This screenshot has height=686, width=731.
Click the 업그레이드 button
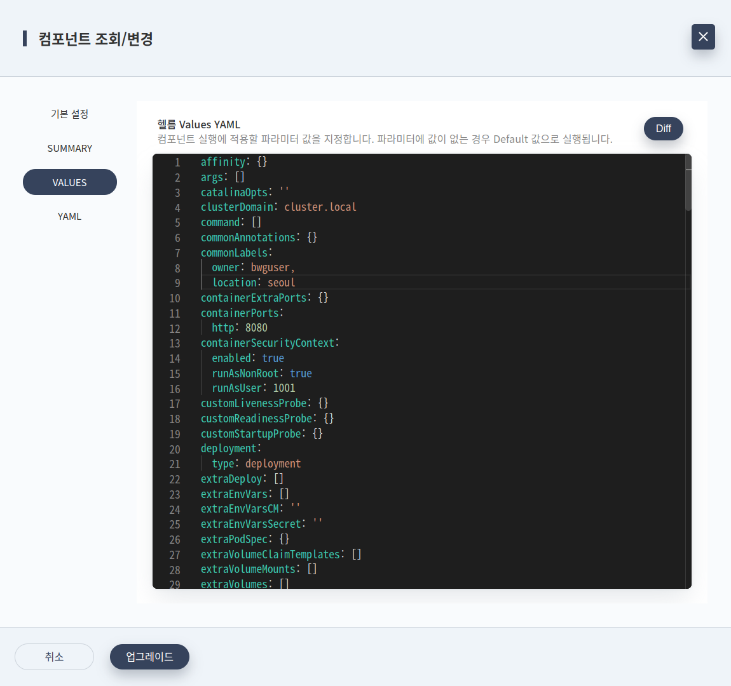pos(149,657)
